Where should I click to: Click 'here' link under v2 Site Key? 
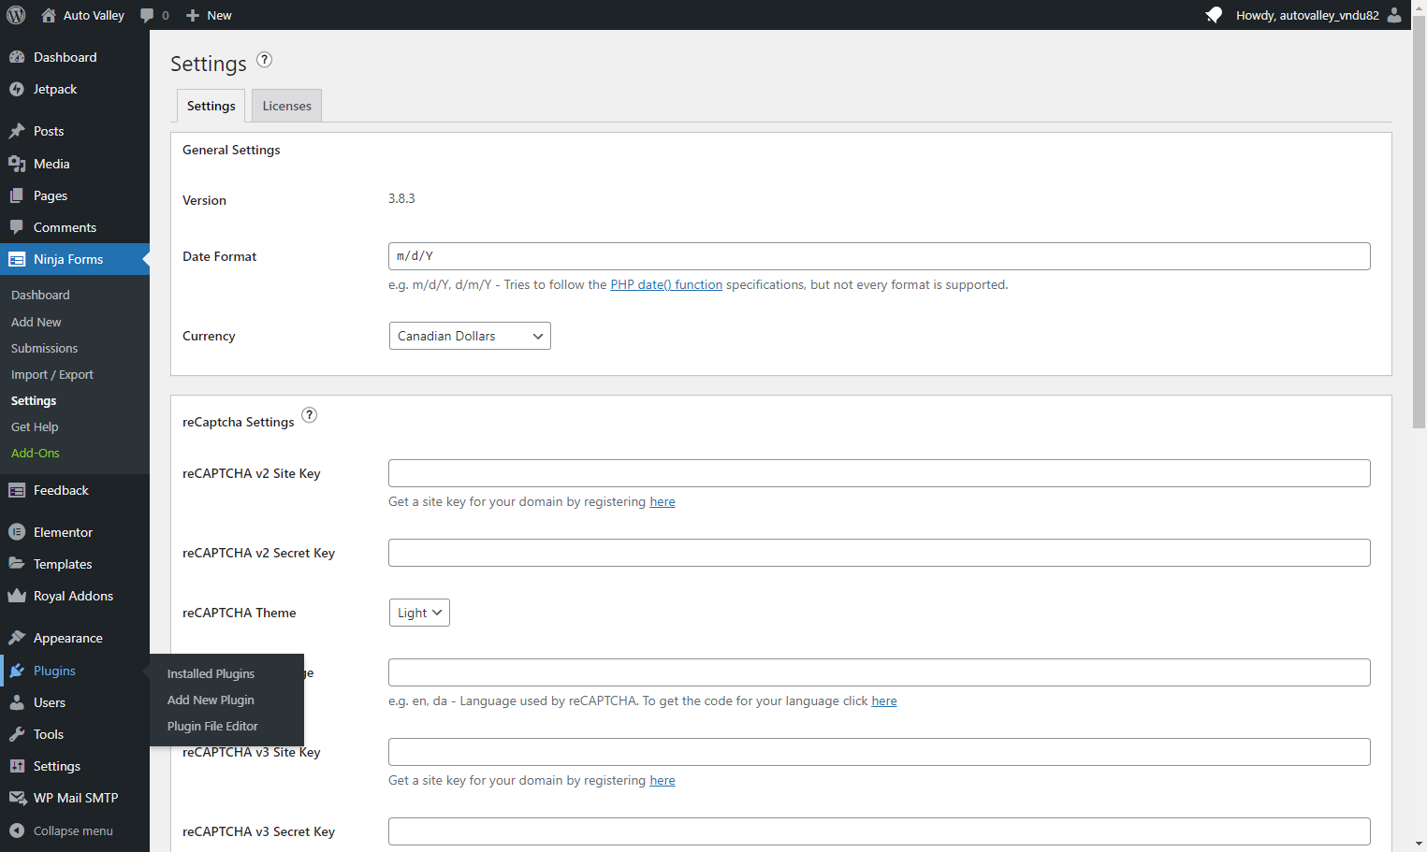[x=663, y=501]
